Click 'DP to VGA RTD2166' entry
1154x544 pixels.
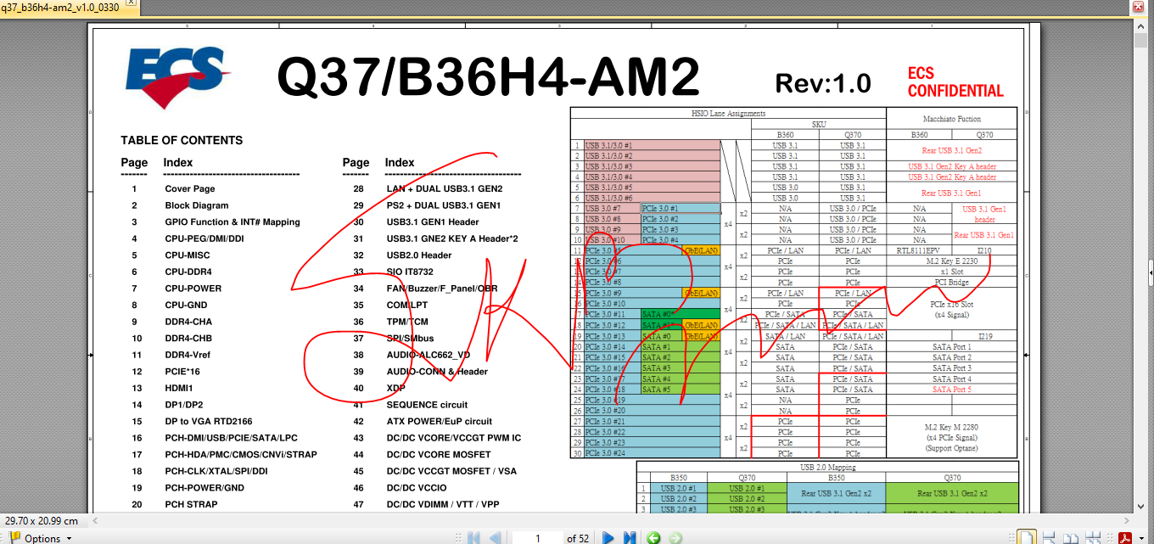coord(209,421)
